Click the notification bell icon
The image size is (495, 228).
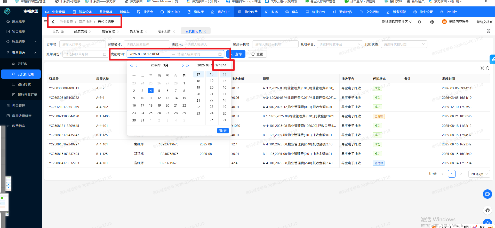click(419, 22)
